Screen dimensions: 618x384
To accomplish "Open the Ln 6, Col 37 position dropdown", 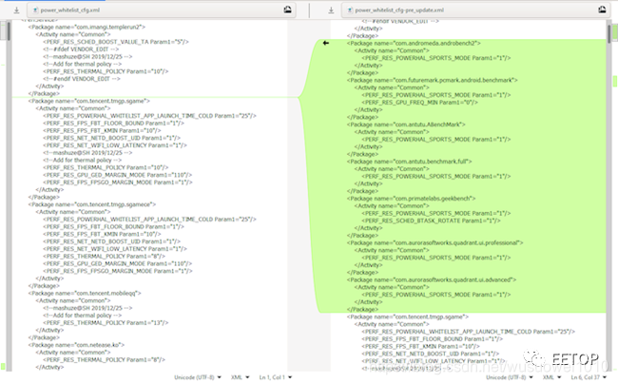I will (589, 377).
